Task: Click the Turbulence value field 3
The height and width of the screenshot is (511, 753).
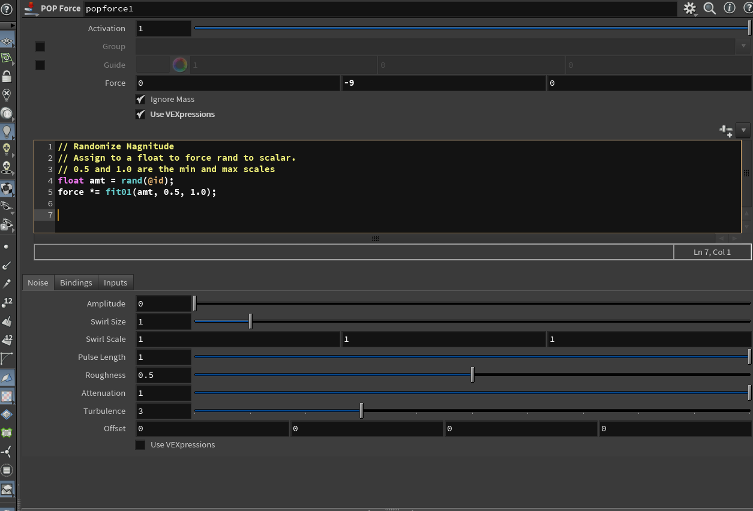Action: (163, 411)
